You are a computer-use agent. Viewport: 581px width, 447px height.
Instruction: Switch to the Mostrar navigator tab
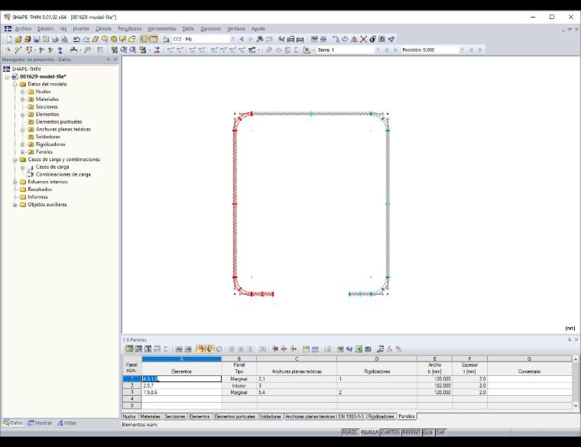[40, 423]
